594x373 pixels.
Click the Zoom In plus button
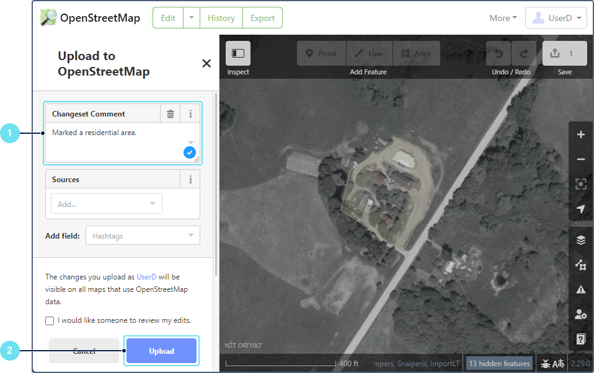click(x=580, y=135)
